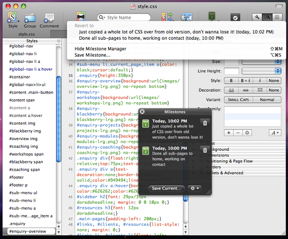Click the tuxedo icon in toolbar
This screenshot has width=288, height=239.
point(81,16)
